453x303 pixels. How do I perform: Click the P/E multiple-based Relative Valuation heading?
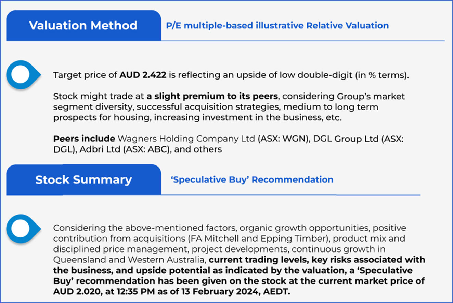tap(277, 25)
